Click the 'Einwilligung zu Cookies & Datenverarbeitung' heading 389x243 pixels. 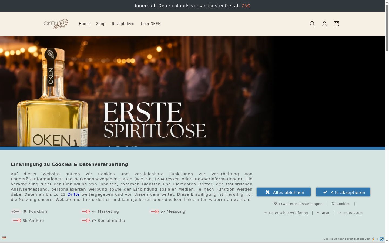[x=69, y=164]
